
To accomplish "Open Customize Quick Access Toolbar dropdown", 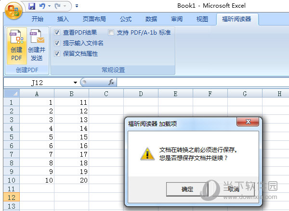I will tap(77, 7).
